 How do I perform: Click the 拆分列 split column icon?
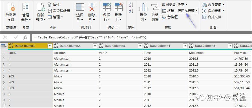(143, 7)
